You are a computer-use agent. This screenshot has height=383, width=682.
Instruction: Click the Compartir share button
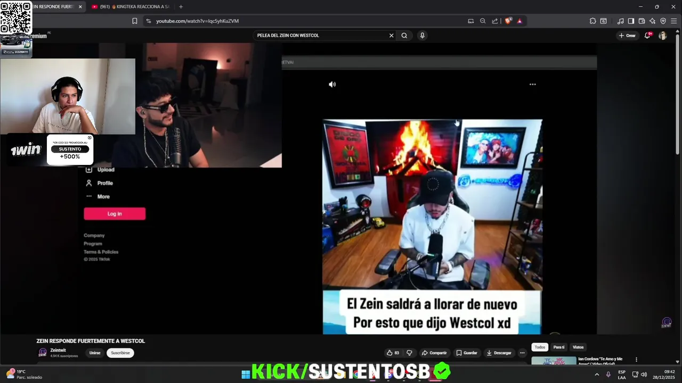434,353
